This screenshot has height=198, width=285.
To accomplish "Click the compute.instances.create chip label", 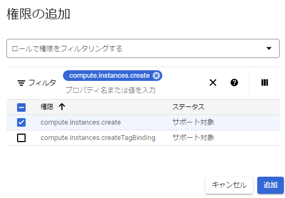I will click(109, 76).
